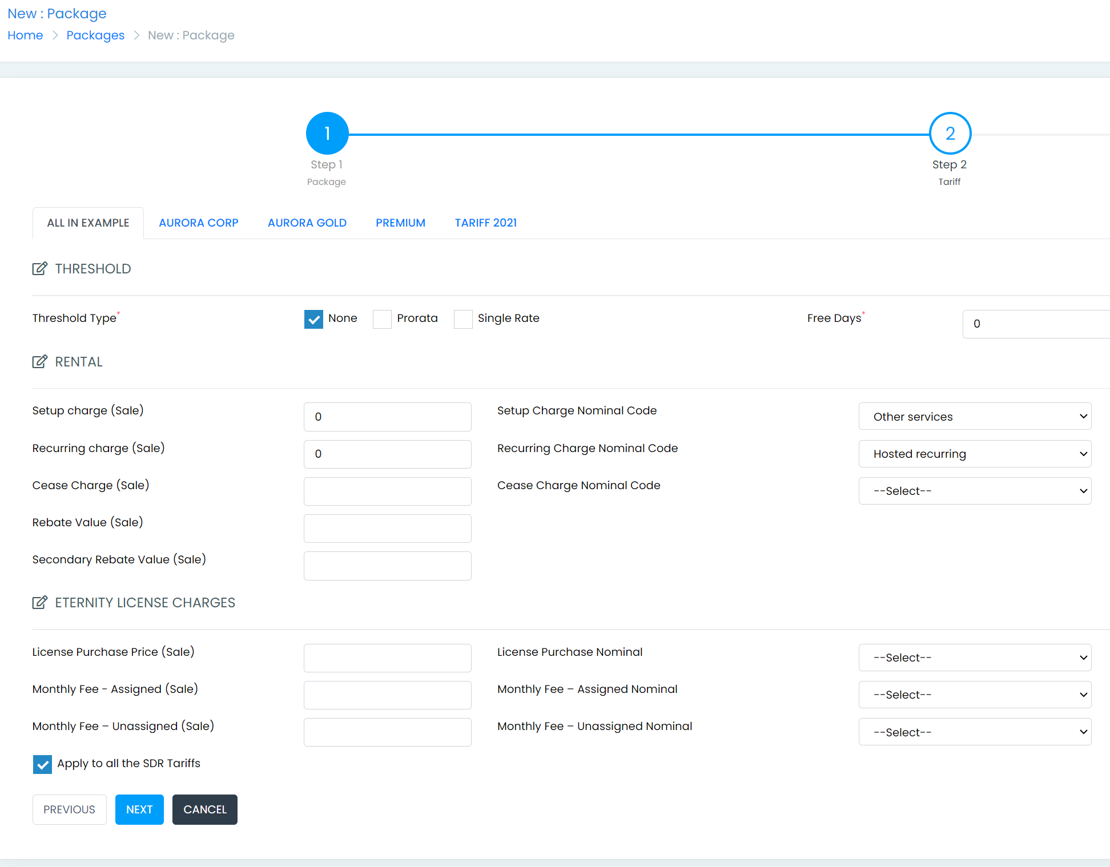
Task: Open Monthly Fee Assigned Nominal dropdown
Action: (x=975, y=695)
